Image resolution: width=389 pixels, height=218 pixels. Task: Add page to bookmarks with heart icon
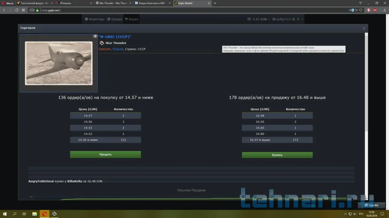(361, 10)
